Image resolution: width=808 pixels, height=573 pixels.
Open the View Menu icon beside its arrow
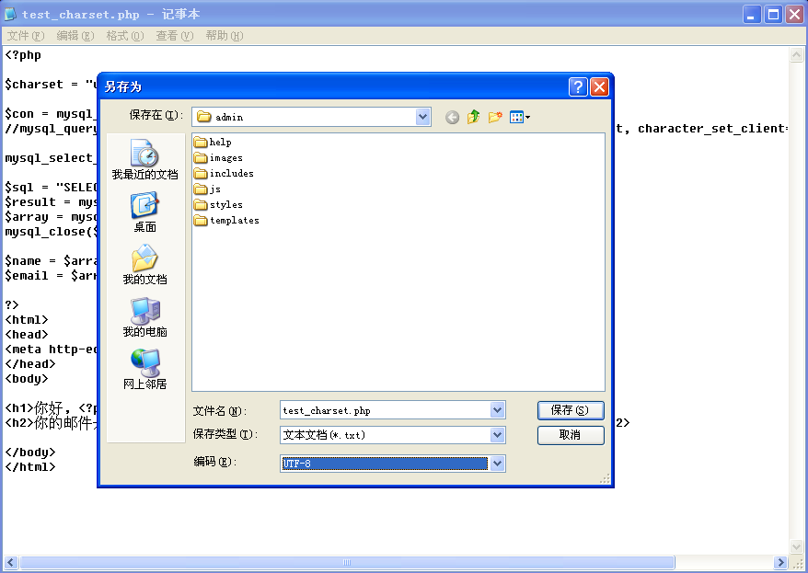[515, 117]
